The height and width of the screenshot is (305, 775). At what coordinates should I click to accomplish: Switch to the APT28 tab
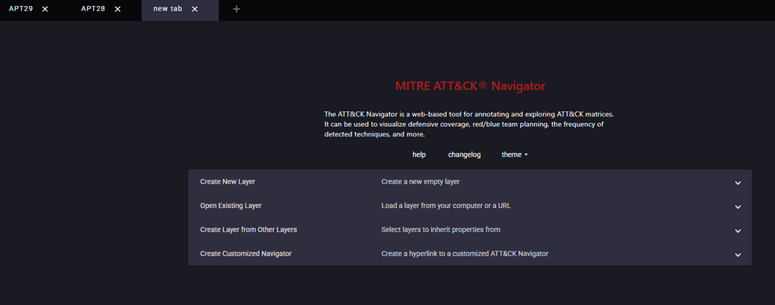(93, 9)
